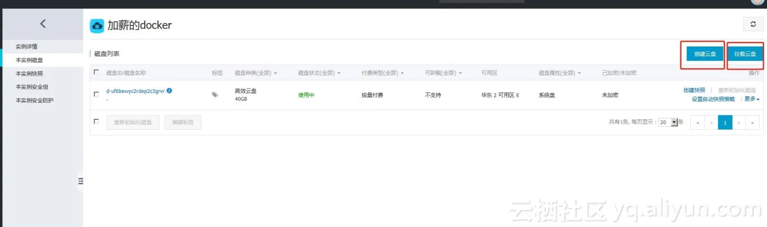Open 可卸载(全部) filter dropdown
This screenshot has width=767, height=227.
[x=443, y=73]
